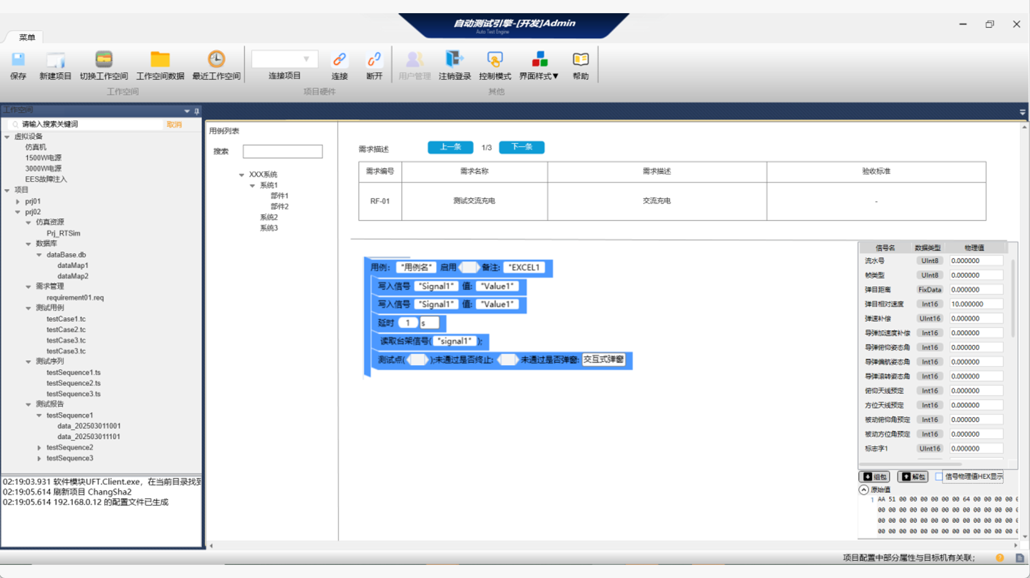Toggle the stop-on-failure (未通过是否终止) slot in the test point block

[507, 359]
